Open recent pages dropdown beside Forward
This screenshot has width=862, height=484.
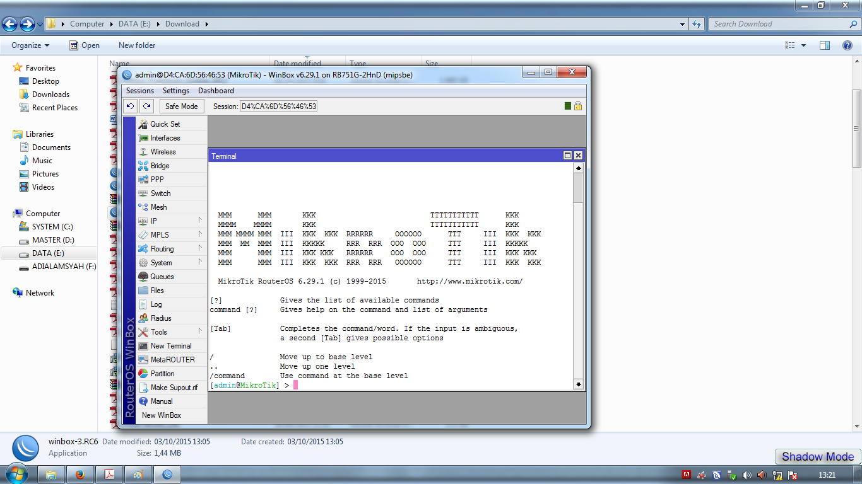click(x=40, y=25)
